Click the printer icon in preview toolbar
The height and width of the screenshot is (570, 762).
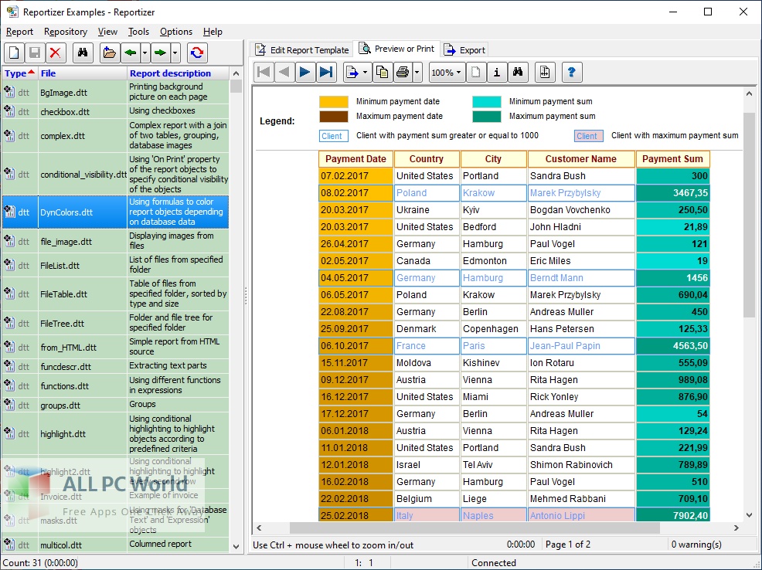tap(403, 73)
